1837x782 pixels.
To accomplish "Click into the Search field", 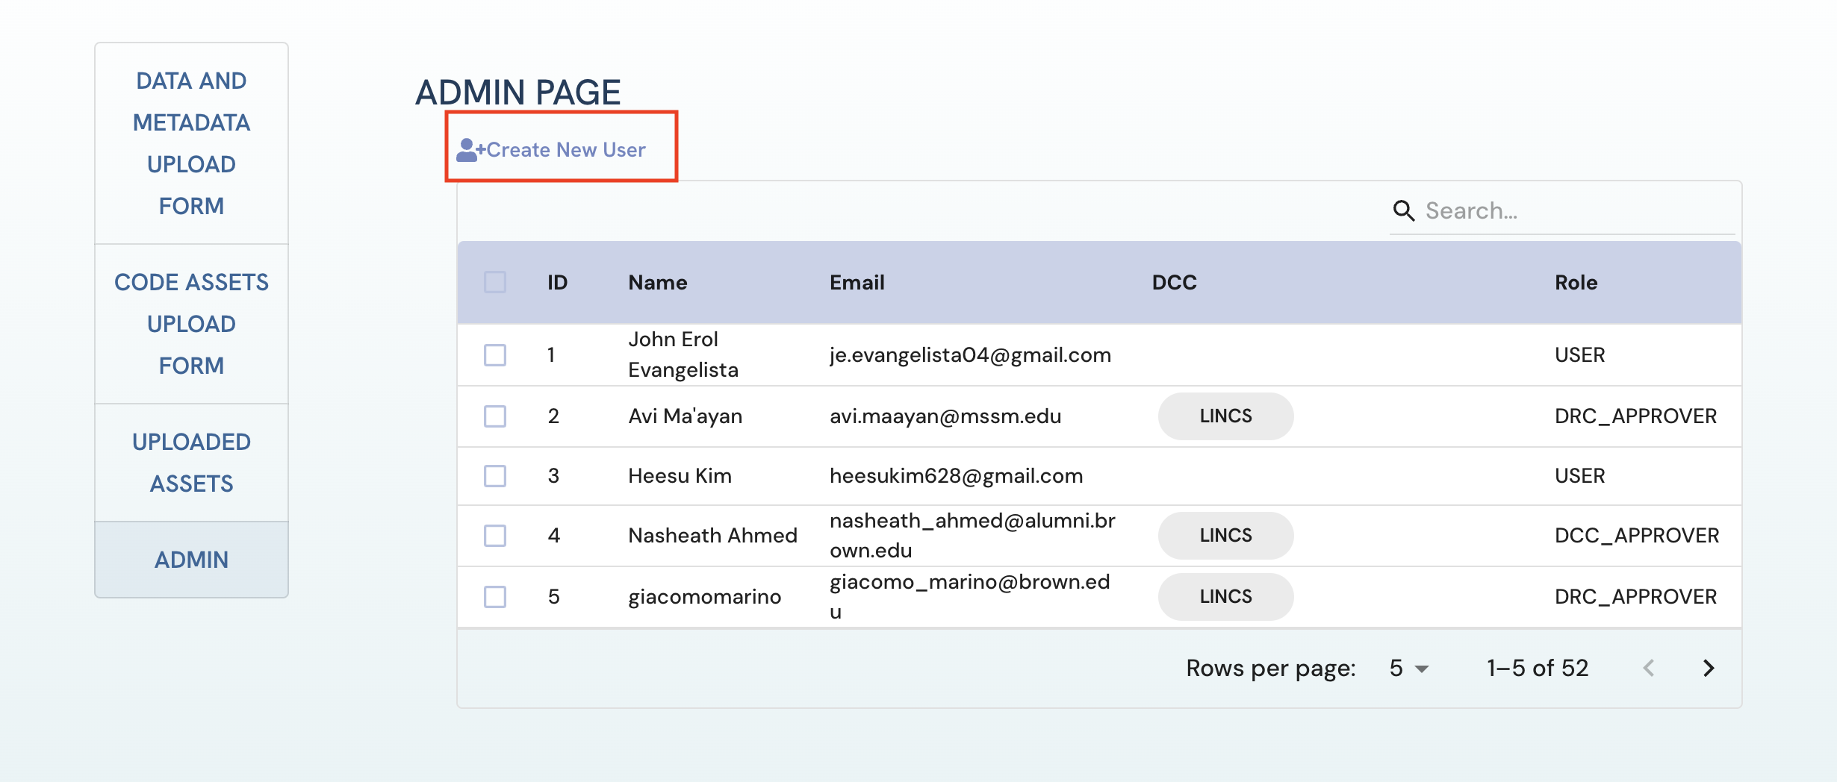I will click(1576, 211).
